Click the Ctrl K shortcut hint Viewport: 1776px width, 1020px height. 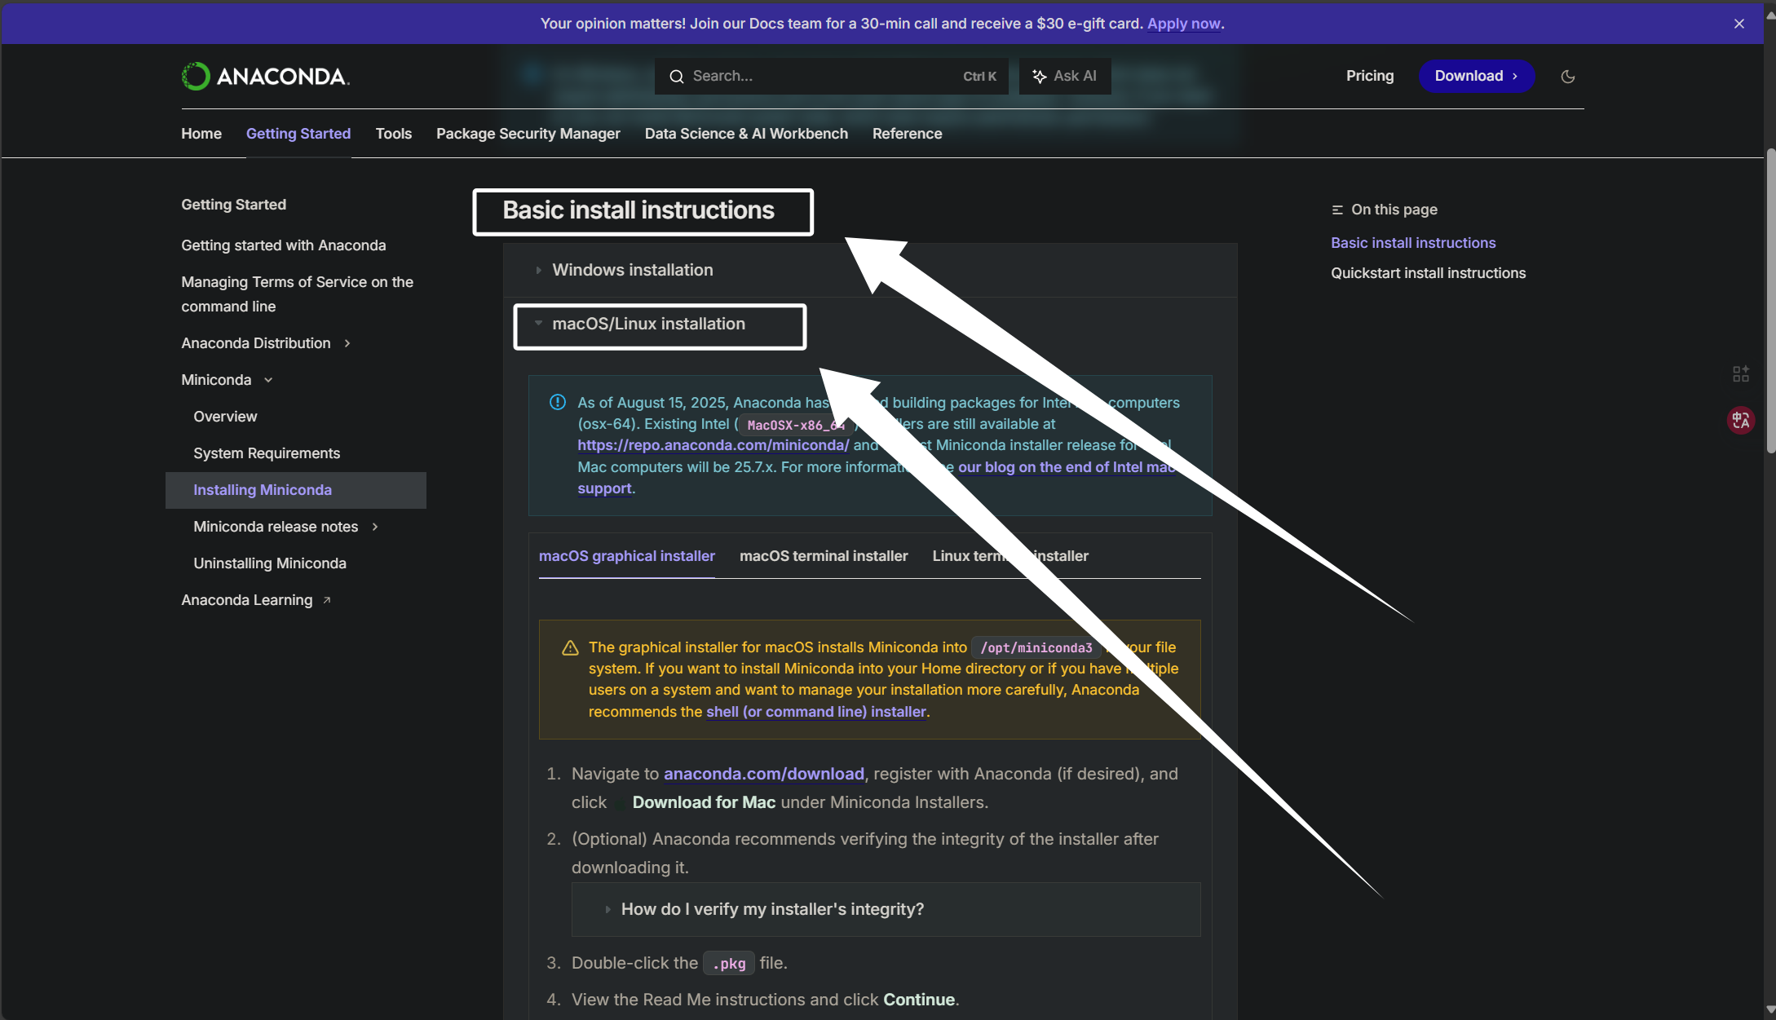[979, 76]
